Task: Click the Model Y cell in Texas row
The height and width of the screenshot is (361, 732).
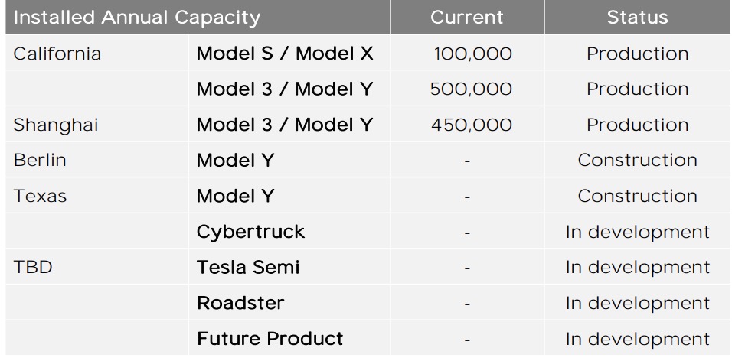Action: coord(235,196)
